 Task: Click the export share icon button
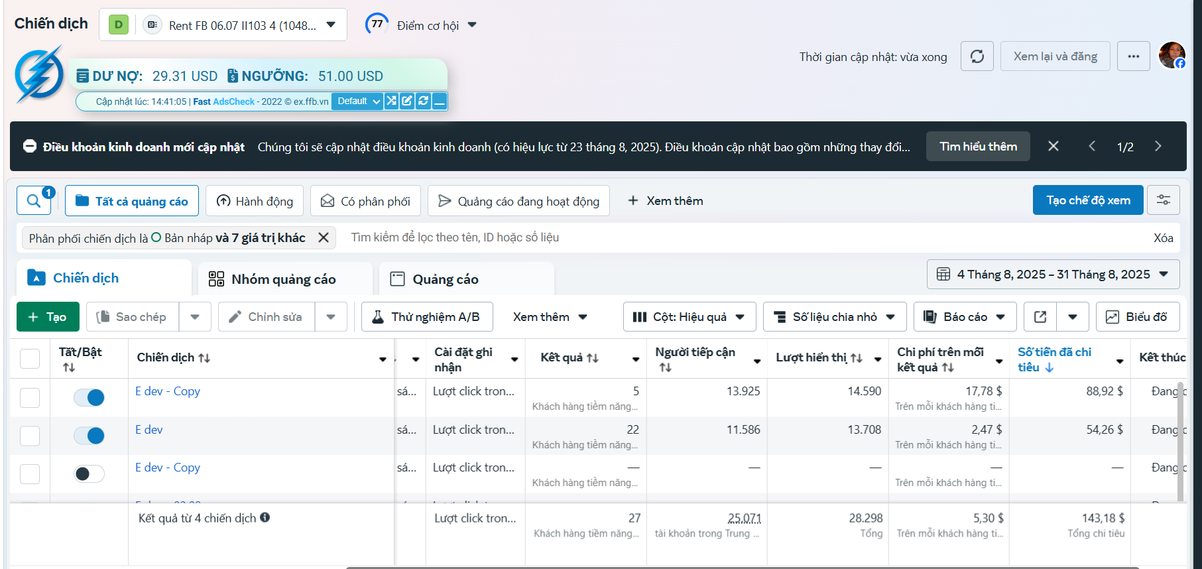(x=1040, y=317)
